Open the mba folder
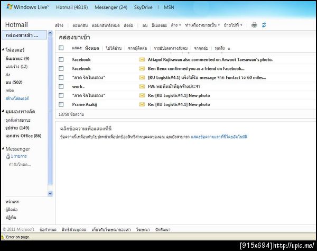The image size is (317, 251). (10, 91)
